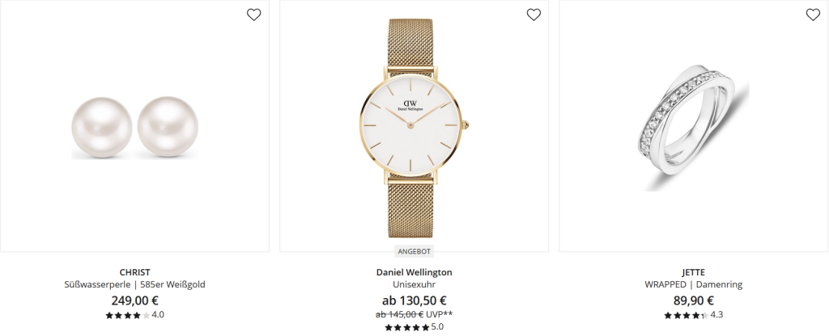Open the Daniel Wellington brand title
The width and height of the screenshot is (829, 336).
click(414, 273)
